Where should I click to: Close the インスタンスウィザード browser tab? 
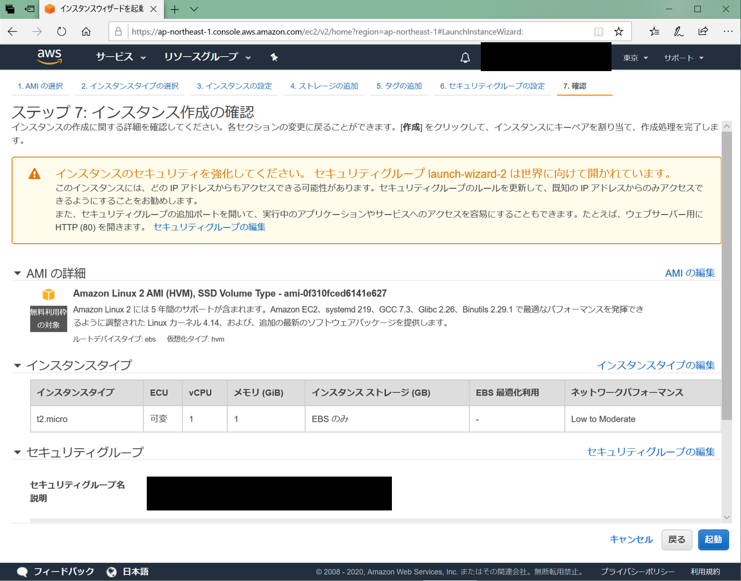tap(153, 9)
